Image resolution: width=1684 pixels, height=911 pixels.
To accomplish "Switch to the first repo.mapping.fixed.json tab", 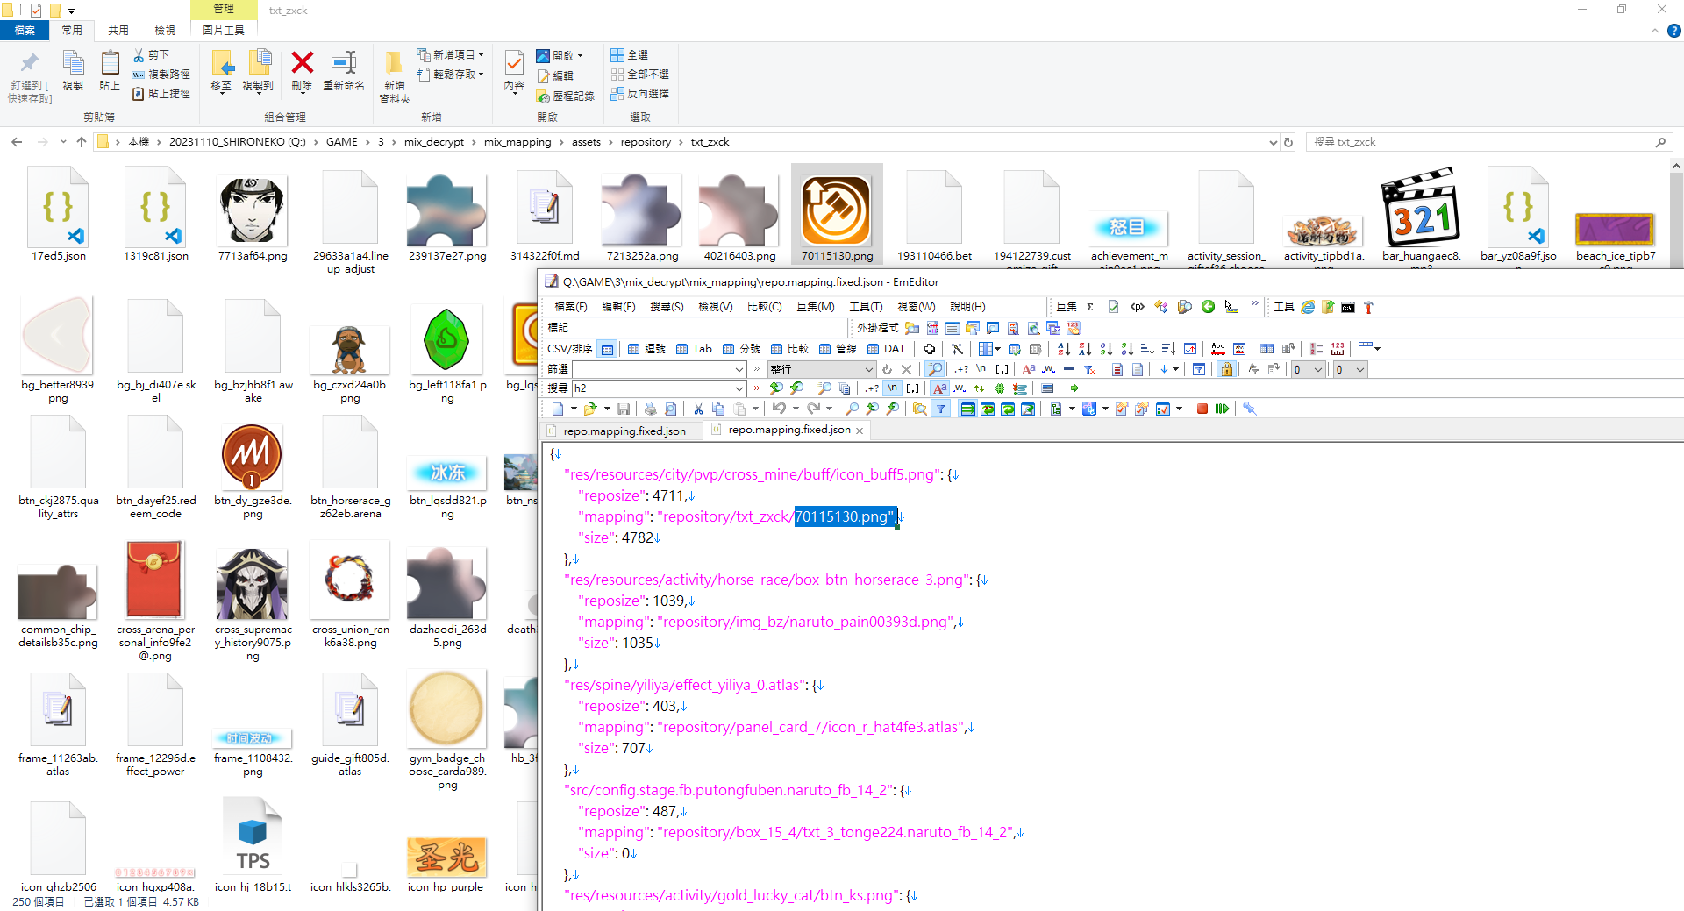I will click(x=623, y=431).
